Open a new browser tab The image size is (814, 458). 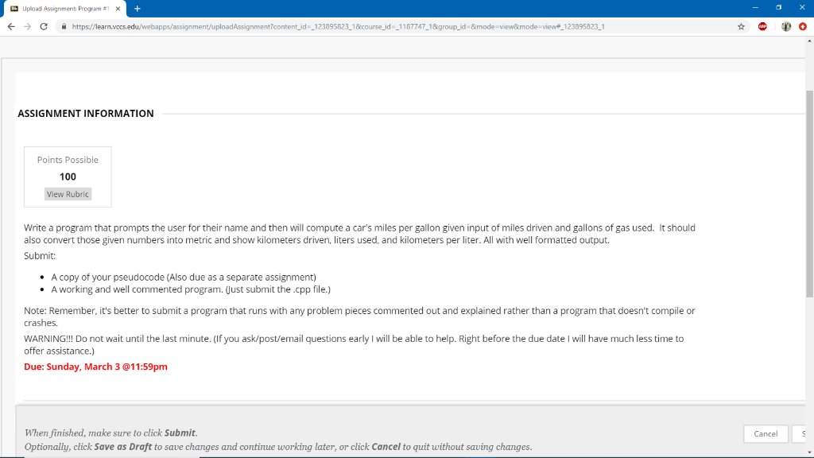point(137,8)
